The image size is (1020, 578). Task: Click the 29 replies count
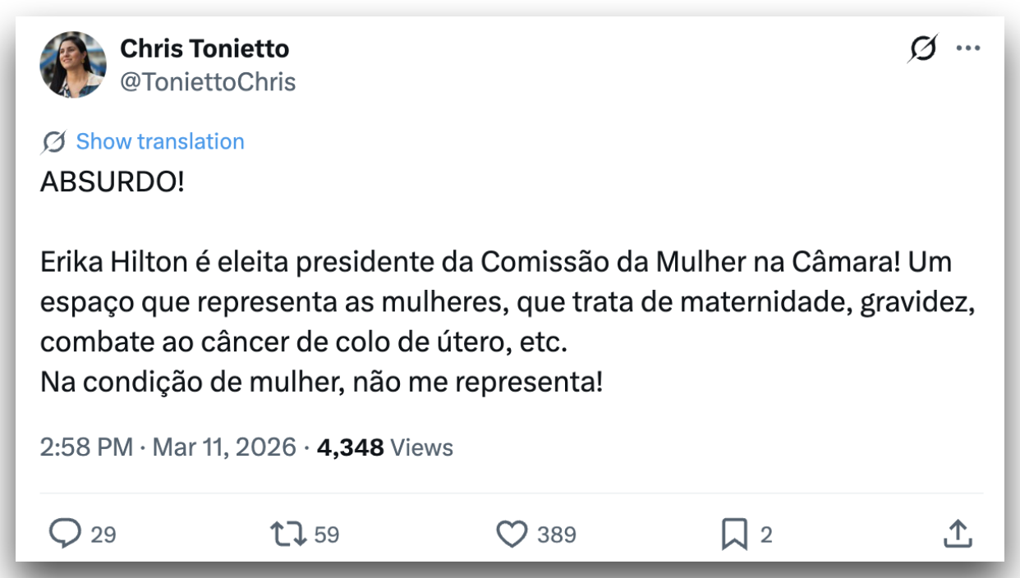[103, 535]
